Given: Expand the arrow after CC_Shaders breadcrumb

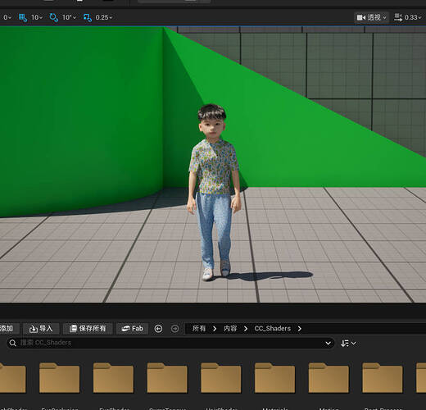Looking at the screenshot, I should coord(300,329).
